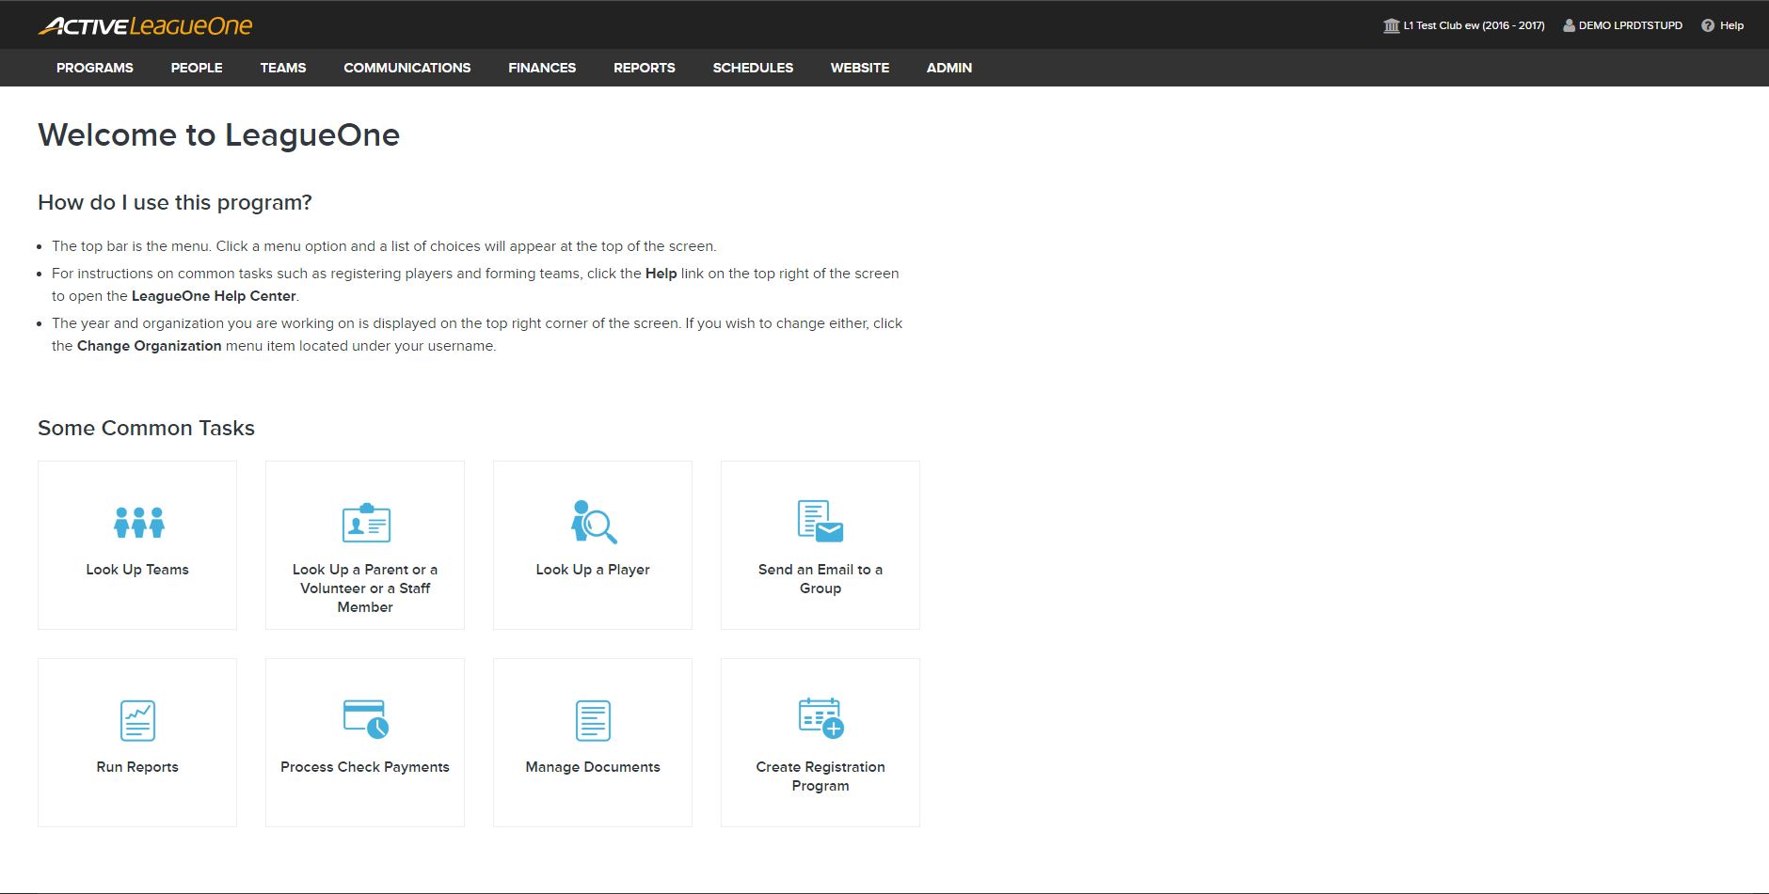Click the How do I use this program heading

coord(175,203)
